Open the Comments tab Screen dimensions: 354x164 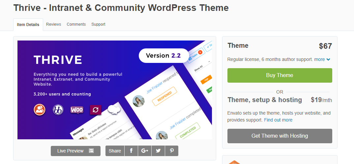76,24
